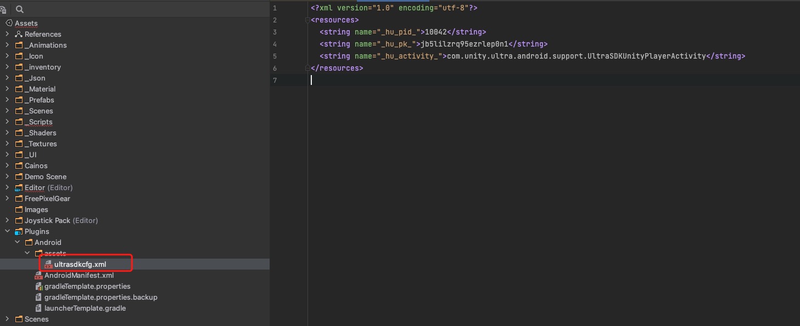Click line number 7 in the gutter
The height and width of the screenshot is (326, 800).
coord(275,80)
